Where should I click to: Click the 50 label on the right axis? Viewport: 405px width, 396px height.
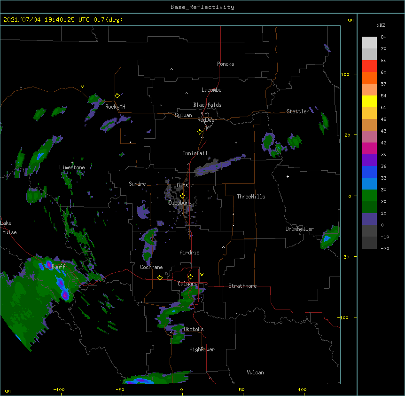[x=347, y=135]
